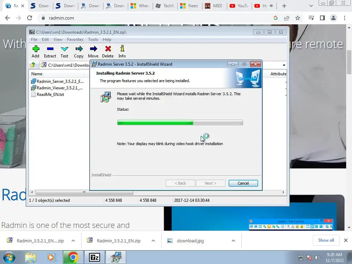Click the Move arrow icon in 7-Zip

point(93,52)
